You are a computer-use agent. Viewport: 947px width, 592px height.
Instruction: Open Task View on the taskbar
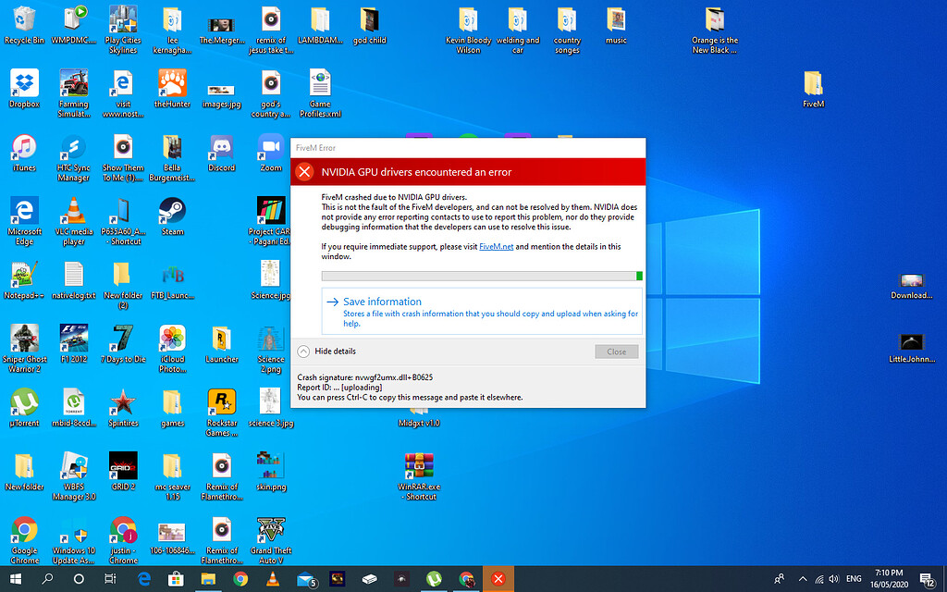pyautogui.click(x=110, y=579)
